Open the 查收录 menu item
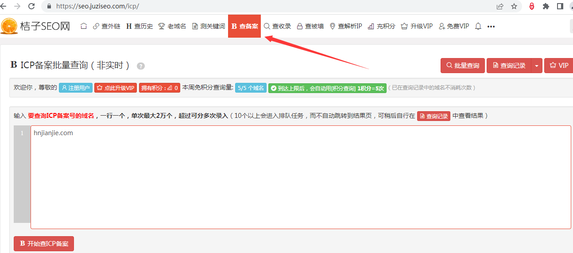This screenshot has width=573, height=253. (278, 26)
